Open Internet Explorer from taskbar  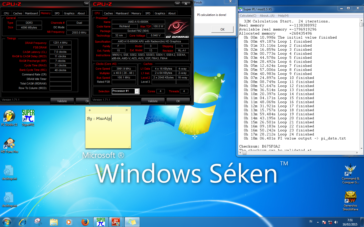click(x=23, y=222)
